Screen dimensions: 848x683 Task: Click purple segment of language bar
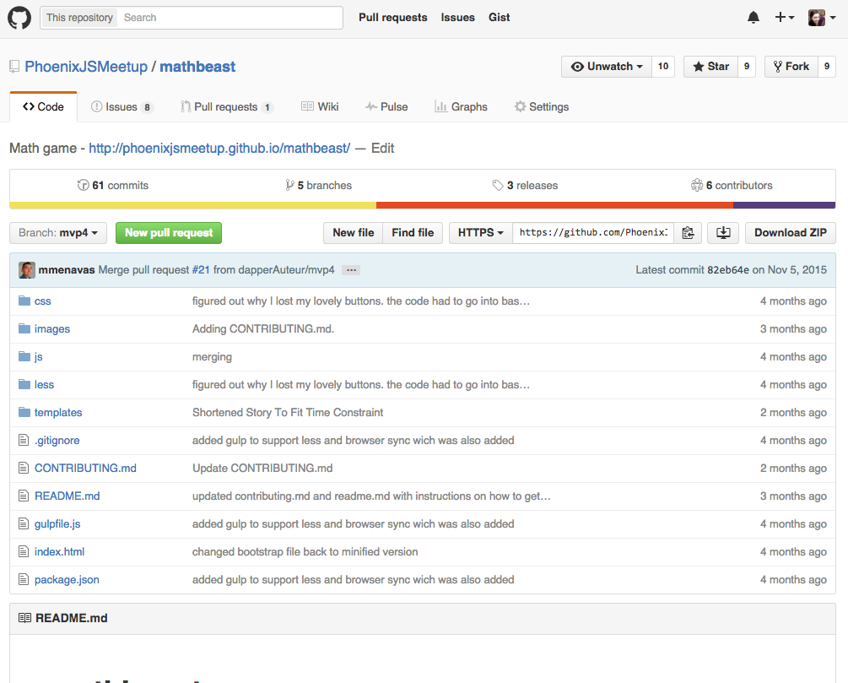pyautogui.click(x=784, y=205)
